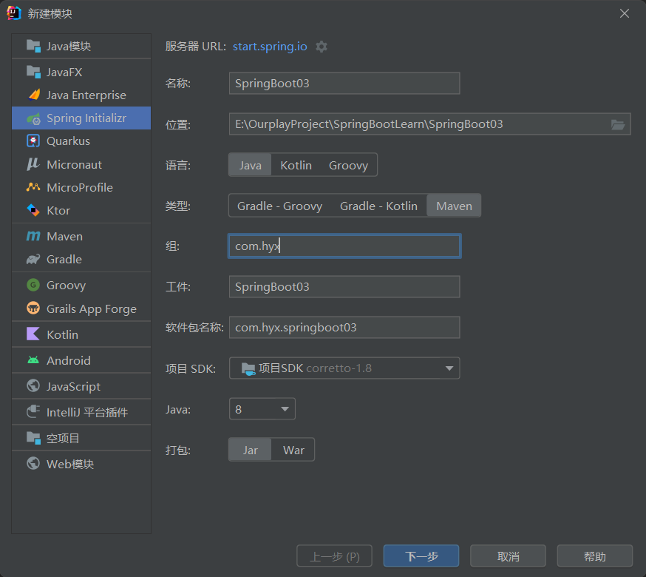Select Quarkus module type
646x577 pixels.
(x=81, y=141)
